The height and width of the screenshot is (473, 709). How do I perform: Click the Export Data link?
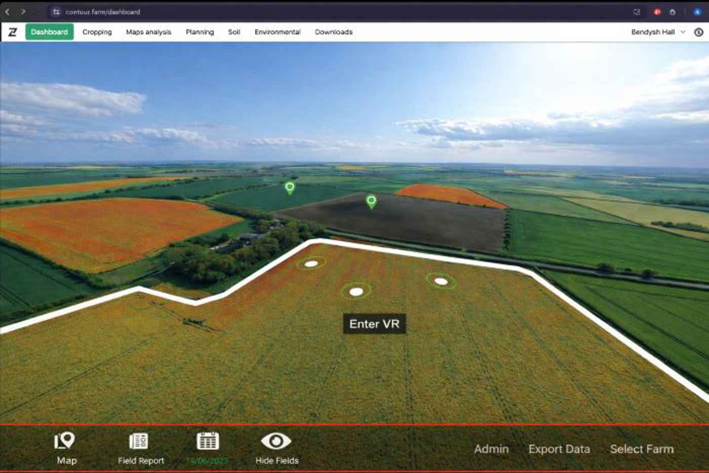[x=559, y=449]
